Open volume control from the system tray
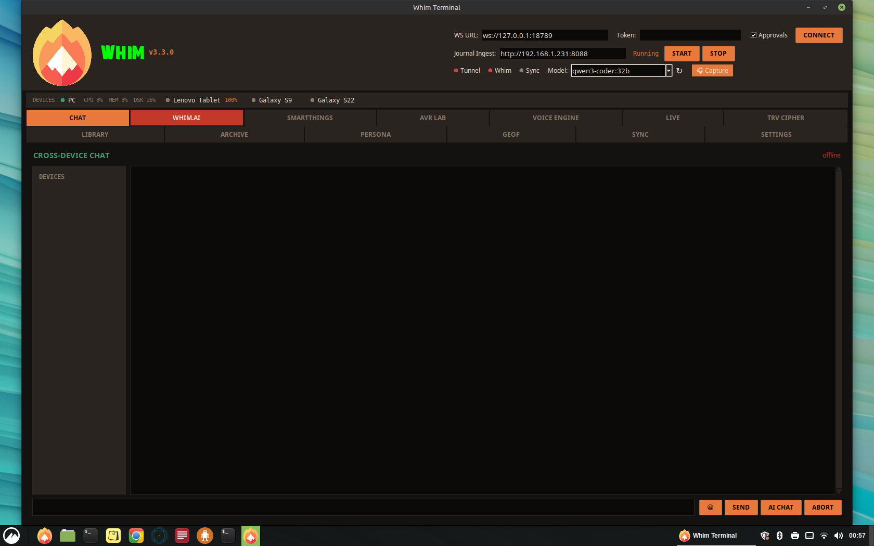 pos(839,536)
